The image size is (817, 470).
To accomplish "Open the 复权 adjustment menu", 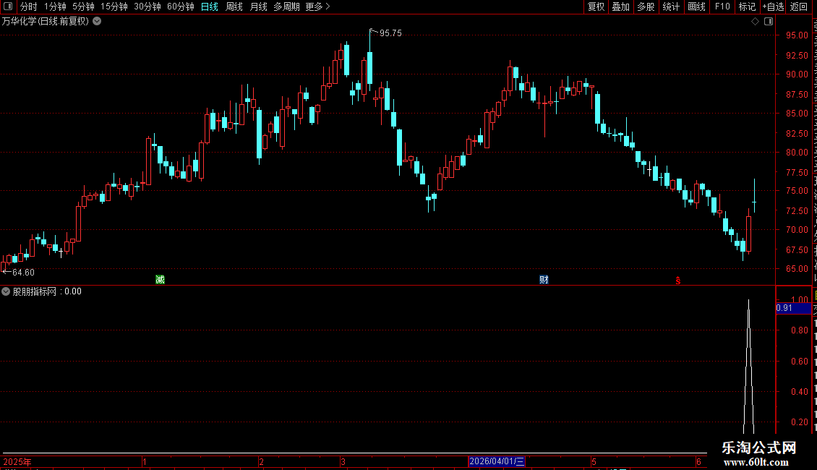I will (x=596, y=7).
